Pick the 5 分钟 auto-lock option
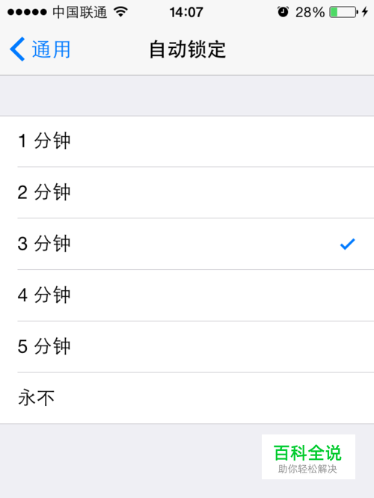The image size is (374, 498). [187, 347]
